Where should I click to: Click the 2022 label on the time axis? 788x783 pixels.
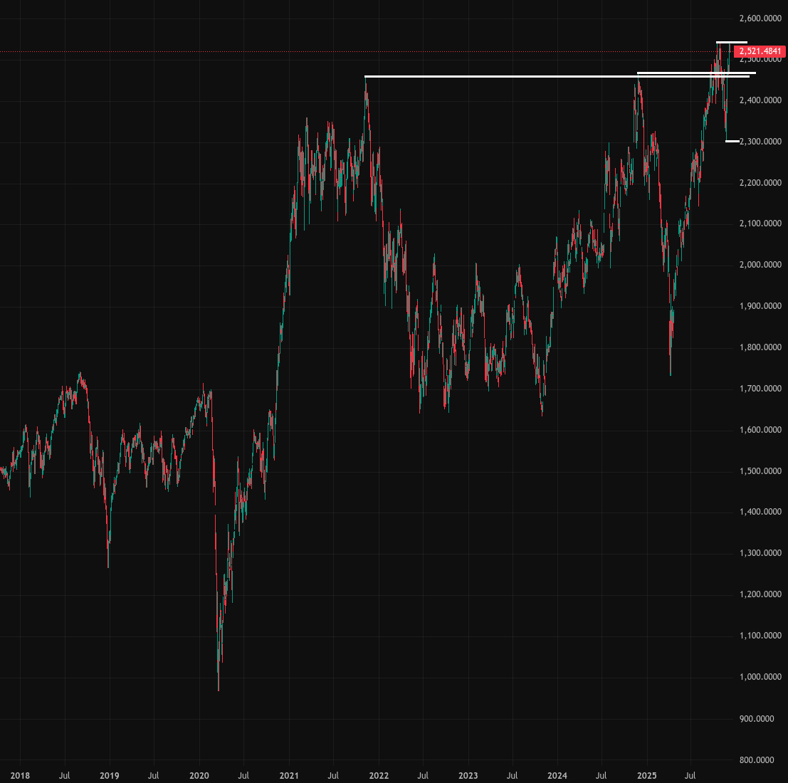(x=379, y=775)
